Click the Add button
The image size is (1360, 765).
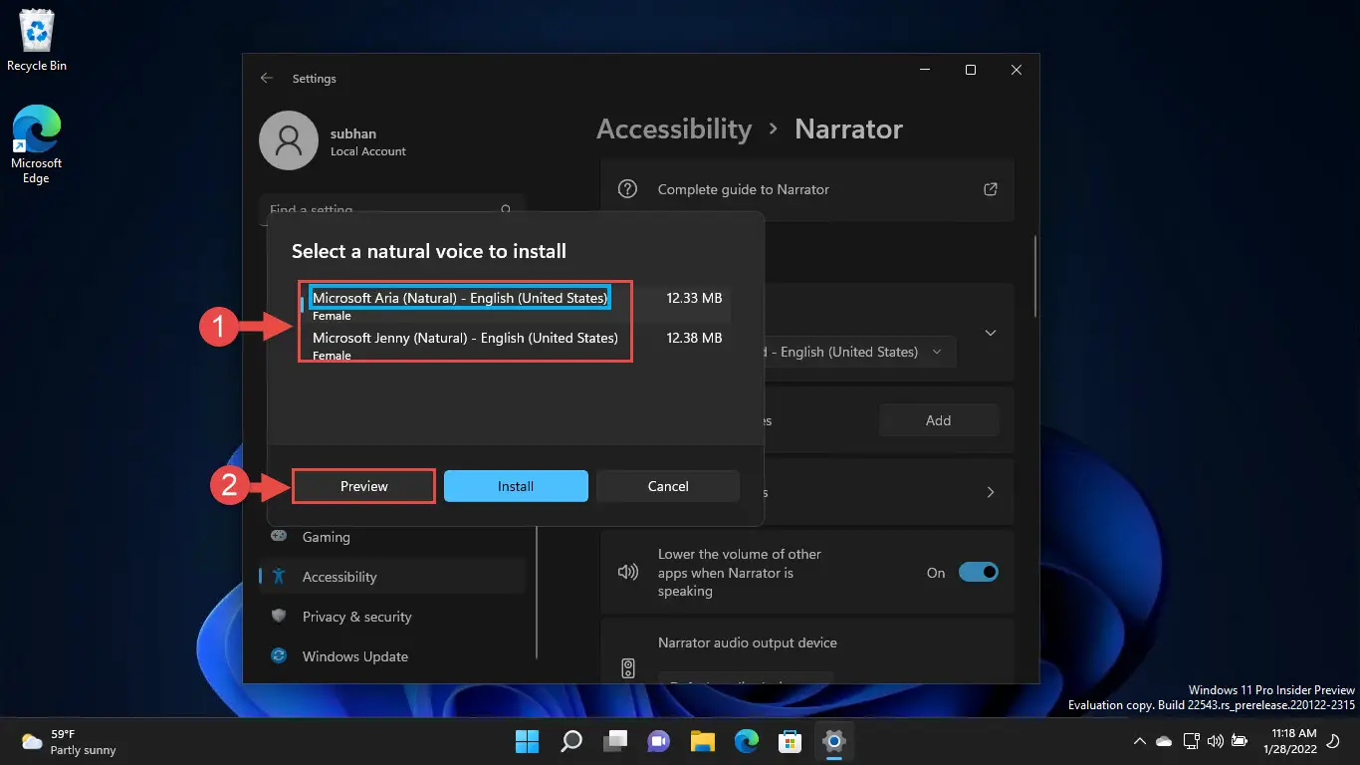click(x=938, y=420)
